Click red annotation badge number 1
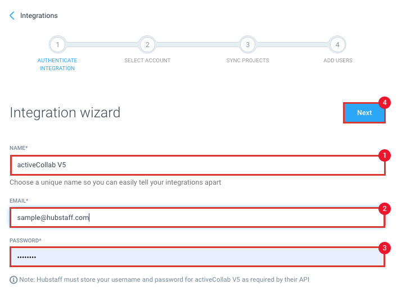Screen dimensions: 397x298 [x=384, y=155]
